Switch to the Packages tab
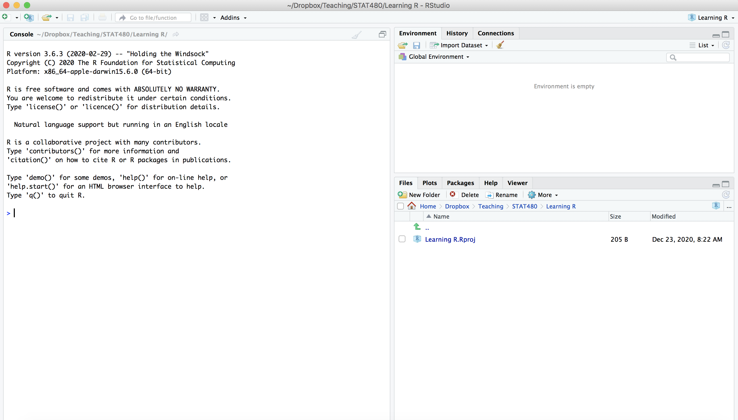Image resolution: width=738 pixels, height=420 pixels. pyautogui.click(x=460, y=183)
